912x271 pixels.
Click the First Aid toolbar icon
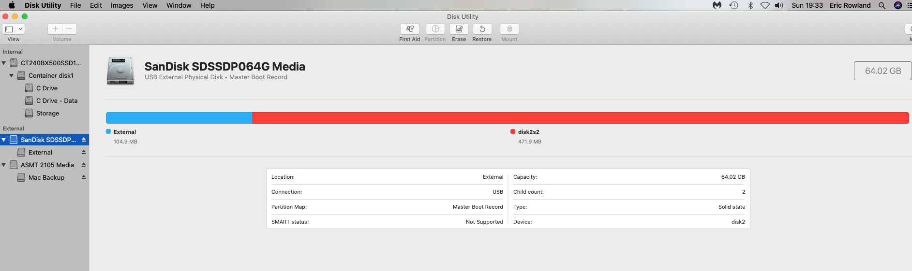[x=410, y=29]
